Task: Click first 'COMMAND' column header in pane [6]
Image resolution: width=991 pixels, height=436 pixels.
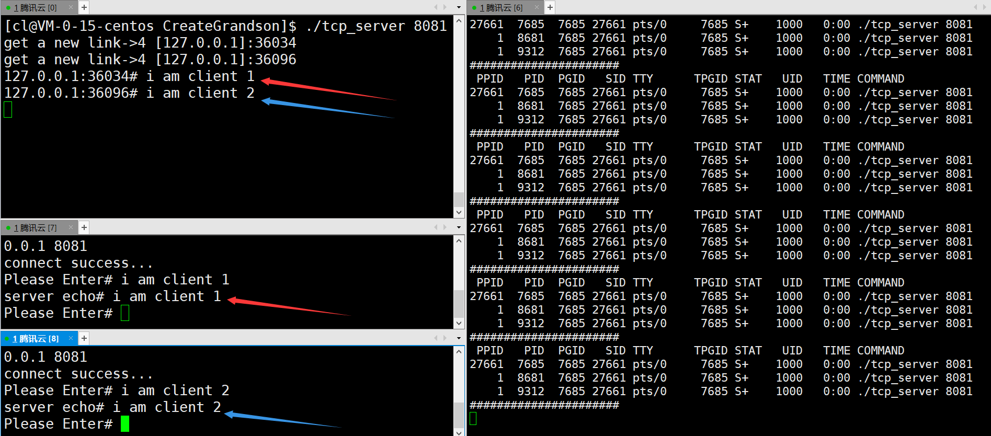Action: [x=881, y=79]
